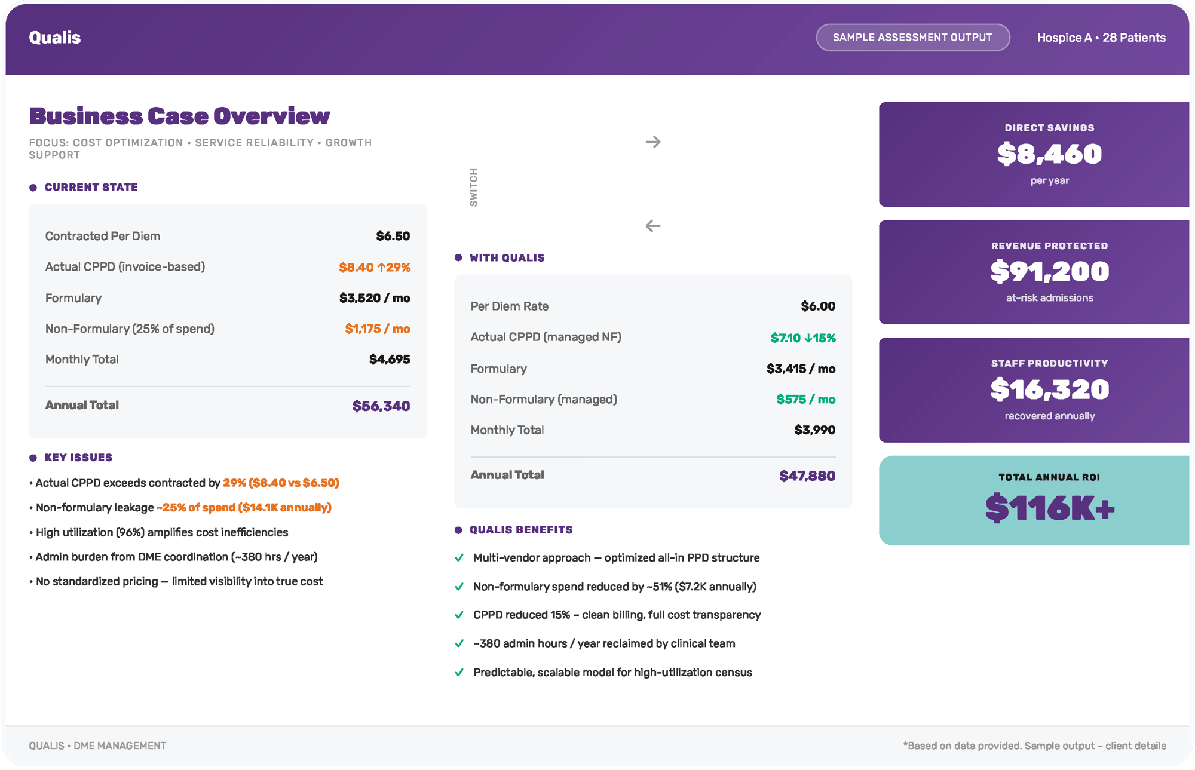This screenshot has width=1195, height=770.
Task: Click the checkmark beside Non-formulary spend reduced
Action: [459, 587]
